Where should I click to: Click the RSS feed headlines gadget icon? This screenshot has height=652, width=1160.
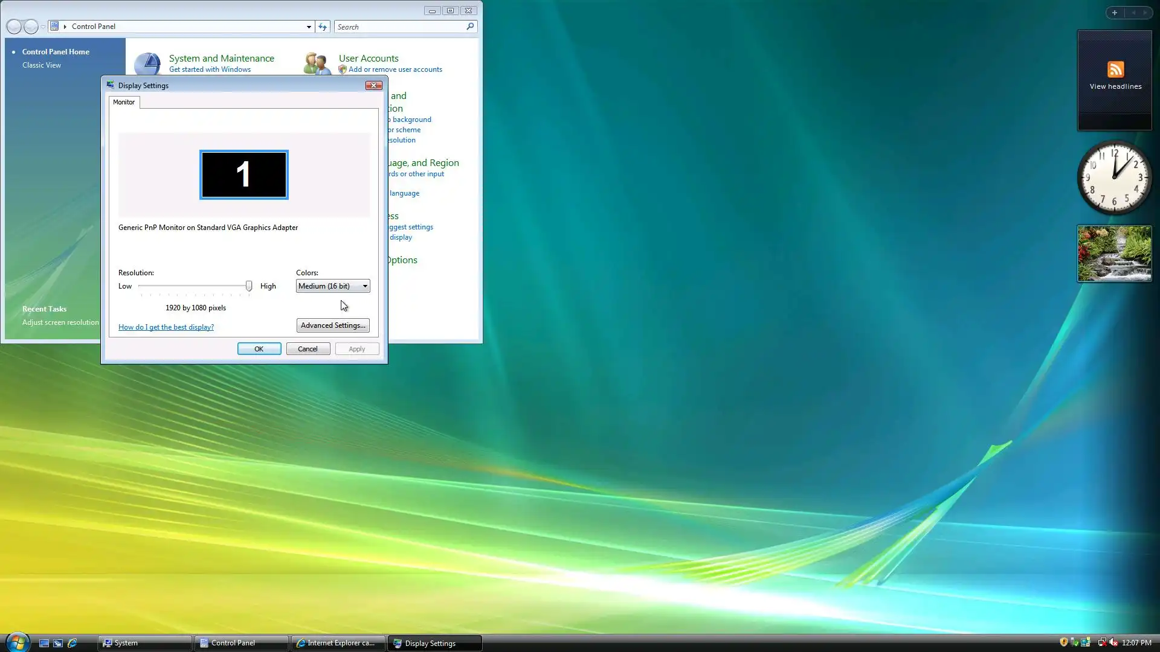point(1115,69)
